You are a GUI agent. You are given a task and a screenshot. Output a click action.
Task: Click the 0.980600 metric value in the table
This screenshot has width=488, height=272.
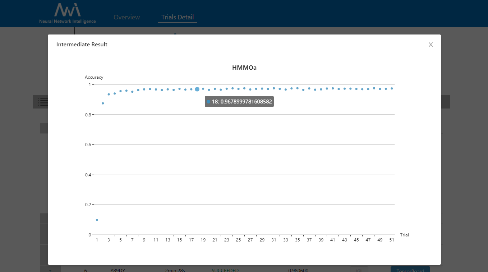(x=298, y=270)
